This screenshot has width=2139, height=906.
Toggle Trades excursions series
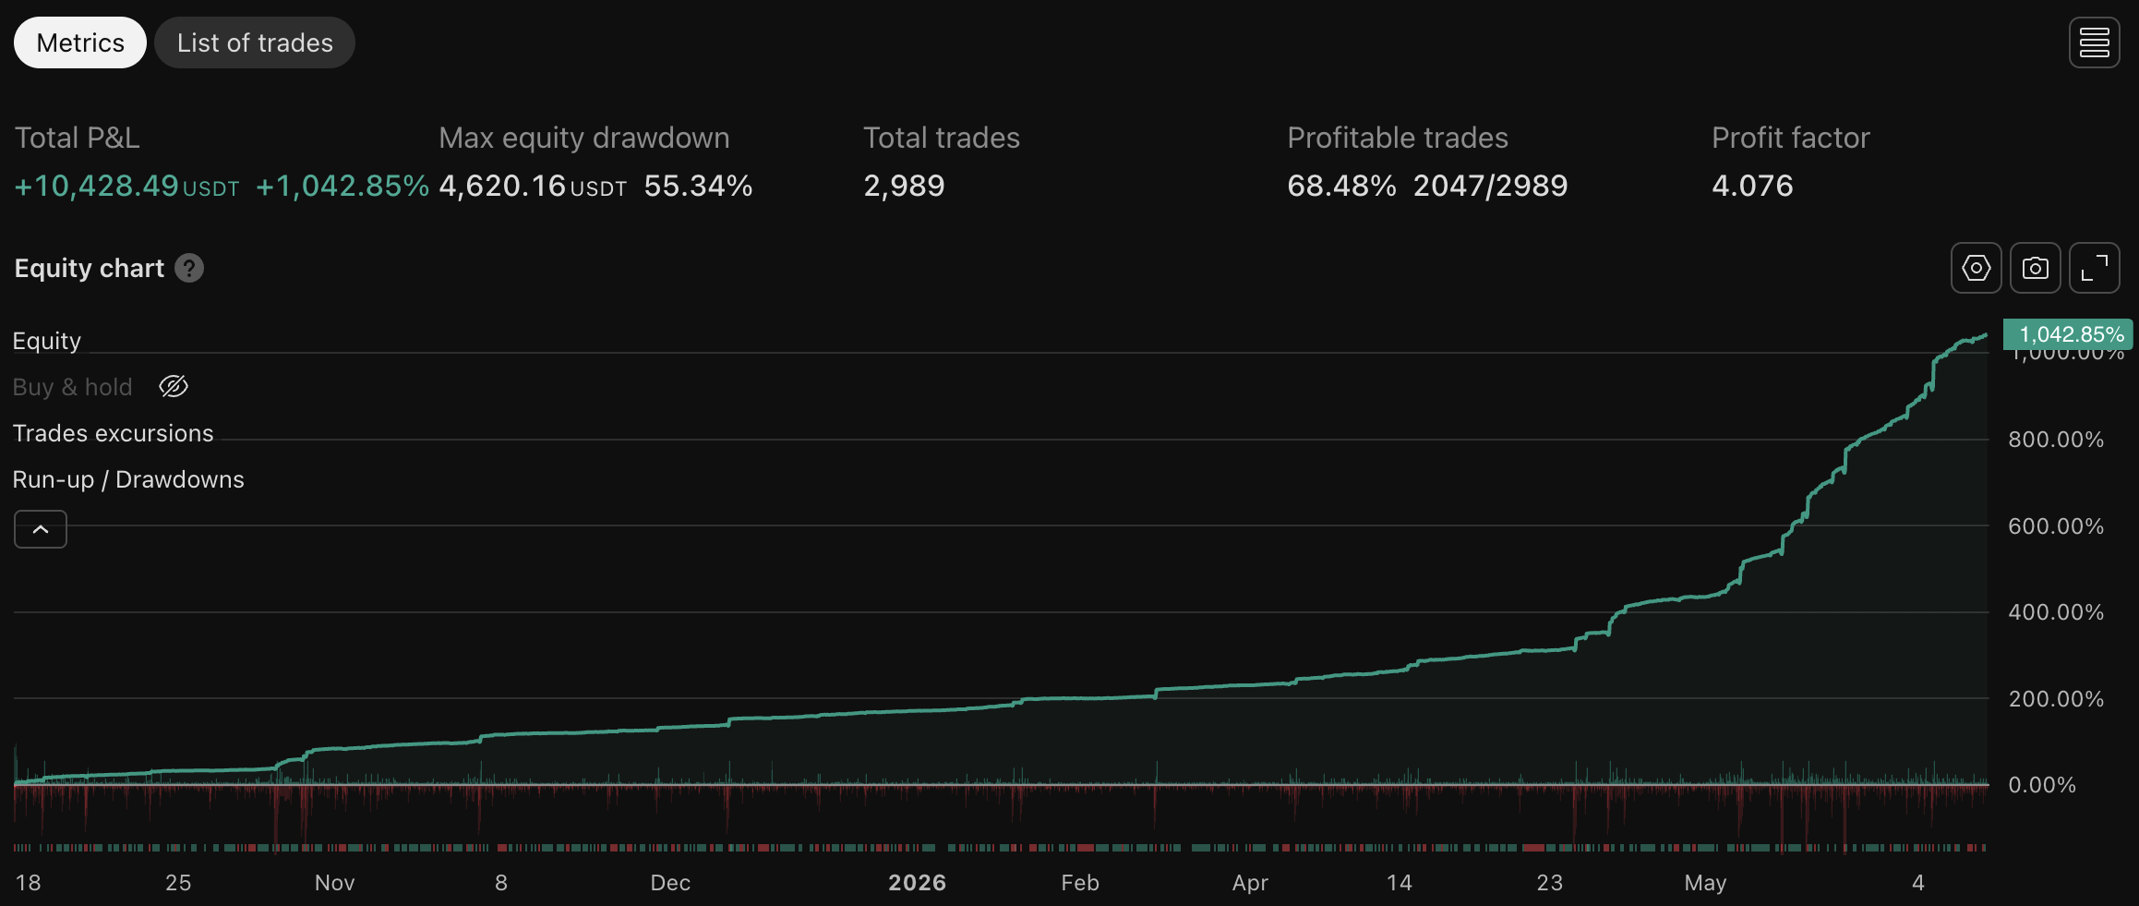(113, 433)
